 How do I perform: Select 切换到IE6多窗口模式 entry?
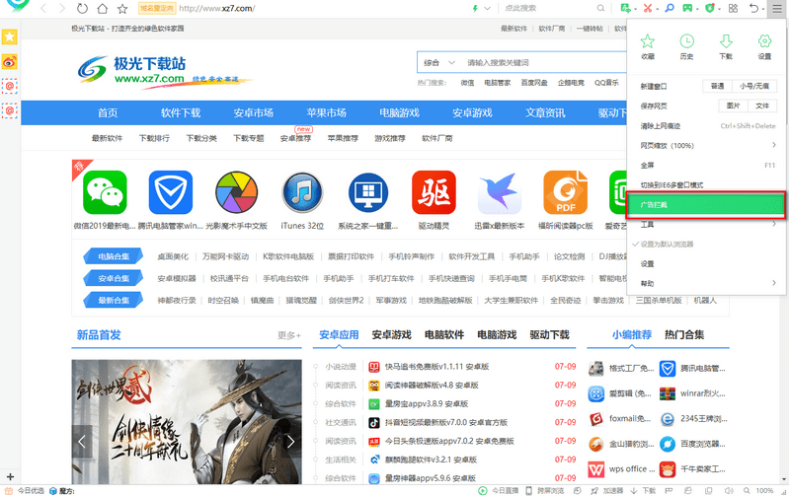(706, 185)
